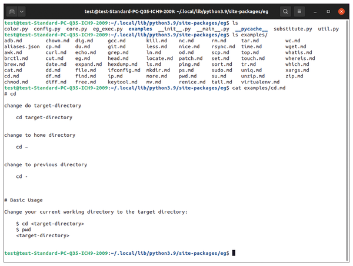Click the __pycache__ directory name
353x266 pixels.
click(251, 29)
